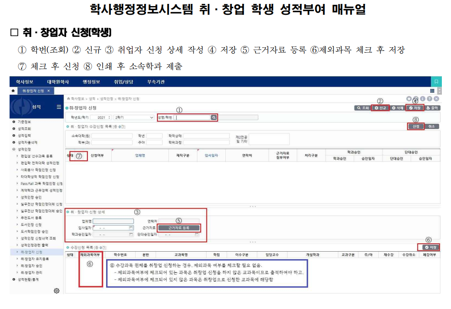Screen dimensions: 451x309
Task: Click the home icon beside the tab
Action: (13, 91)
